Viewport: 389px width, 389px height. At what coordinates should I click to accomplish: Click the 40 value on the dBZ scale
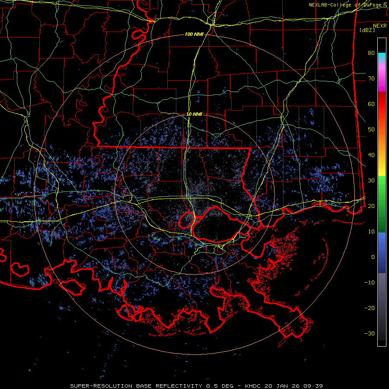(x=371, y=155)
